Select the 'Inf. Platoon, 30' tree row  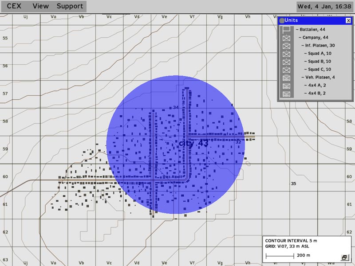pyautogui.click(x=318, y=45)
